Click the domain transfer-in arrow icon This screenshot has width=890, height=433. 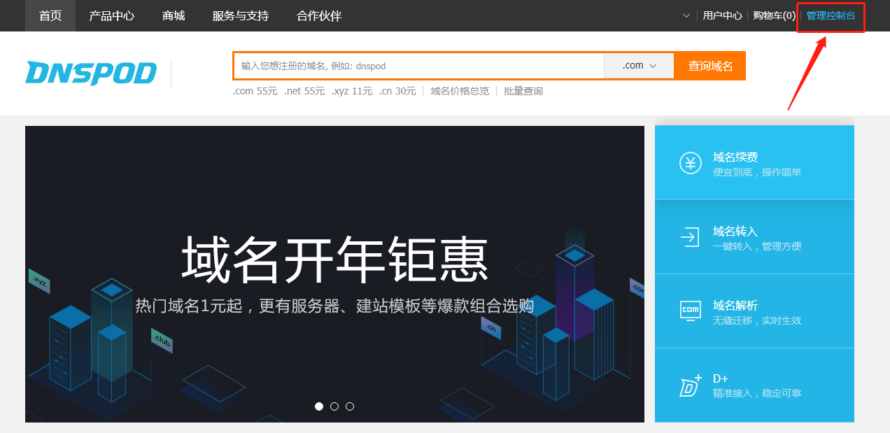click(x=690, y=237)
